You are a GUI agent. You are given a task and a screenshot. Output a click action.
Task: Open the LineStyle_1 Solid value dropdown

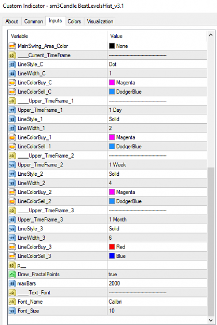click(157, 119)
